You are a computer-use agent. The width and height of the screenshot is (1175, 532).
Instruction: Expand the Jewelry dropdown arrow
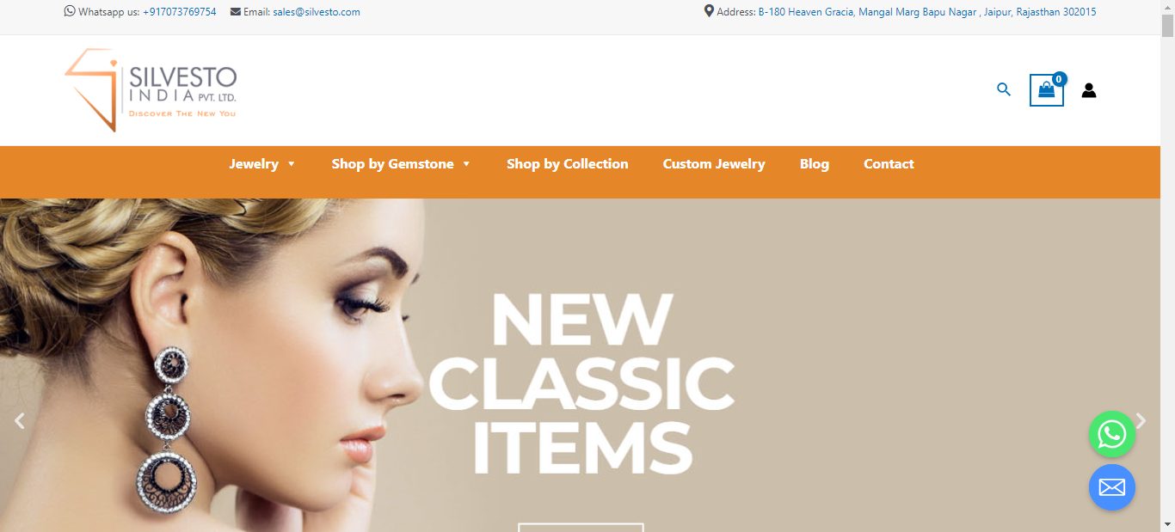(x=291, y=164)
